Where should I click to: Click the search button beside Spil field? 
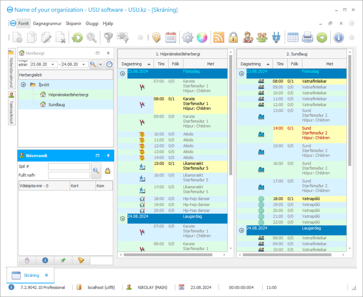click(96, 171)
